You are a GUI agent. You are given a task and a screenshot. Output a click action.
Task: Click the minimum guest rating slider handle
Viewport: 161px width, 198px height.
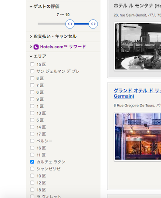70,24
